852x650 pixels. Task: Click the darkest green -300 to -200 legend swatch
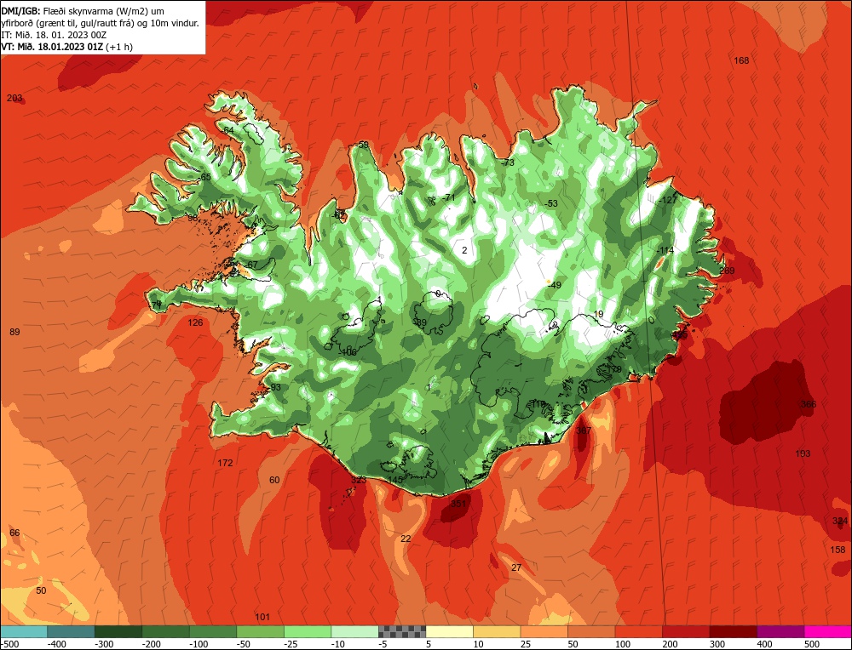coord(118,631)
